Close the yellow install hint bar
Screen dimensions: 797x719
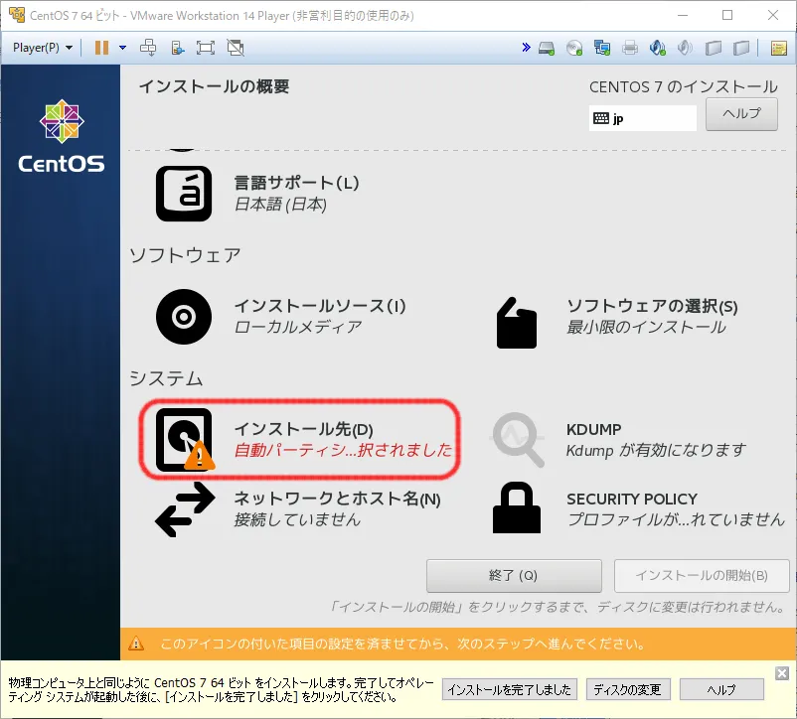[782, 673]
